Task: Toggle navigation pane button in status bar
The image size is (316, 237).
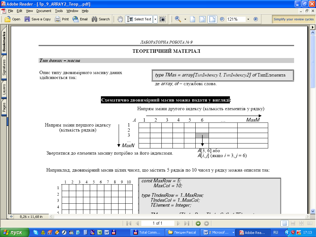Action: [11, 217]
